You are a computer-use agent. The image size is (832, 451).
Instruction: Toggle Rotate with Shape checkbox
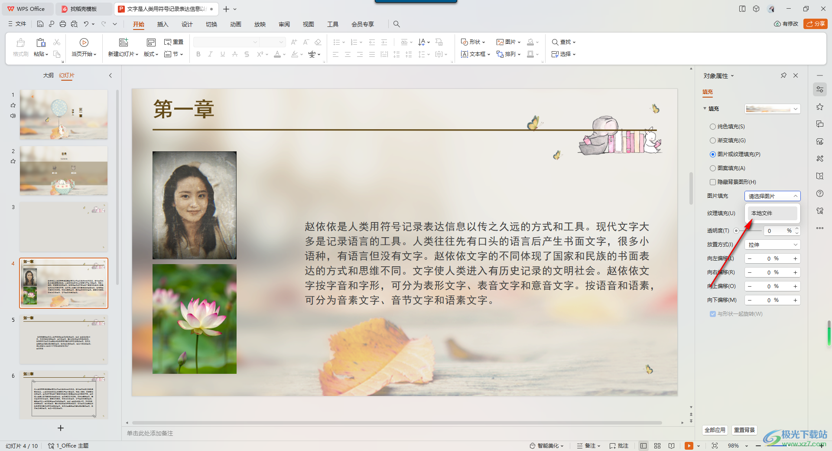tap(713, 314)
